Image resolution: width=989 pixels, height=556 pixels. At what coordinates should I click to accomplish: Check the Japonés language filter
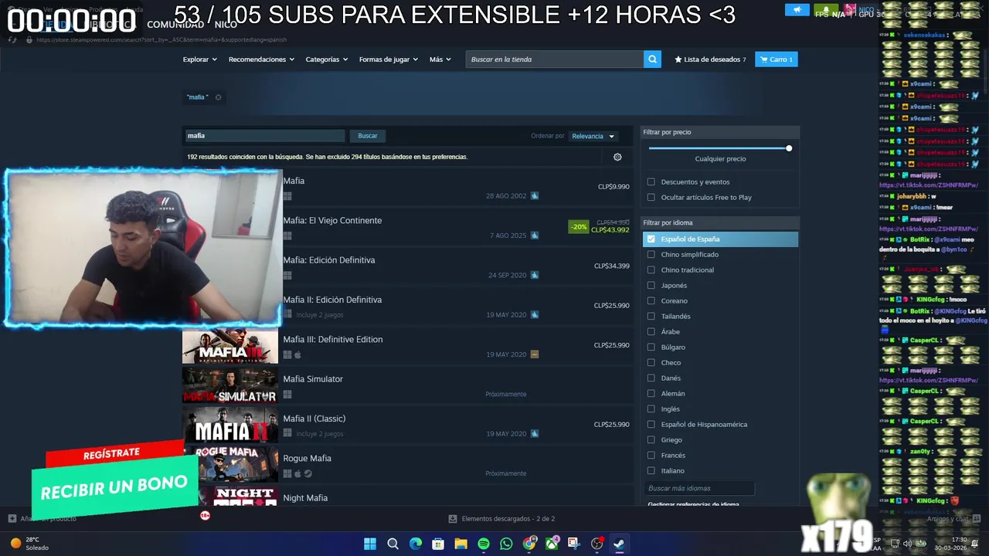651,286
